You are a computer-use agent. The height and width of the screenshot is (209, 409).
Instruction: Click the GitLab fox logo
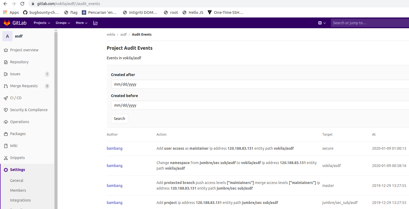coord(7,23)
